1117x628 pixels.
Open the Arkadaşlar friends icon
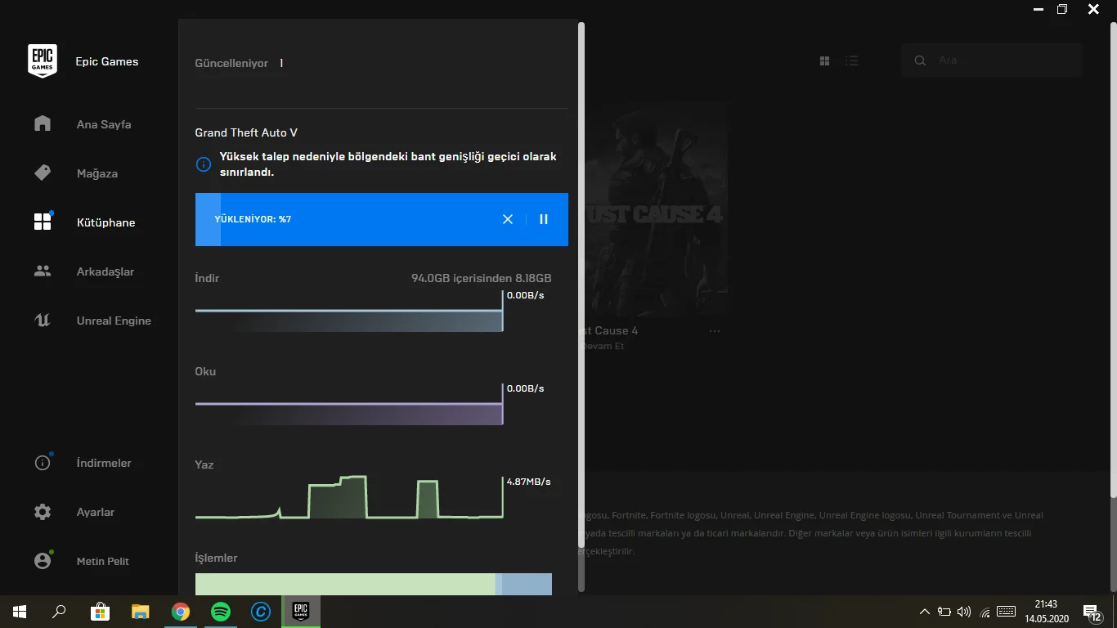point(43,271)
